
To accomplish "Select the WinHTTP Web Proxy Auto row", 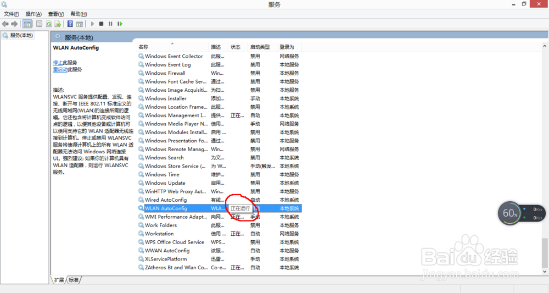I will point(219,191).
